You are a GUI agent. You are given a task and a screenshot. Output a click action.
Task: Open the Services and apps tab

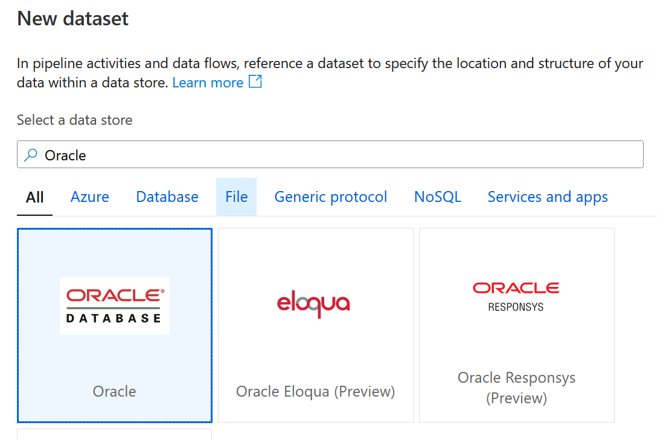coord(548,197)
